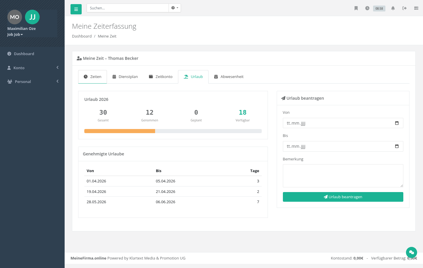Viewport: 423px width, 268px height.
Task: Click the MeineFirma.online footer link
Action: pyautogui.click(x=88, y=258)
